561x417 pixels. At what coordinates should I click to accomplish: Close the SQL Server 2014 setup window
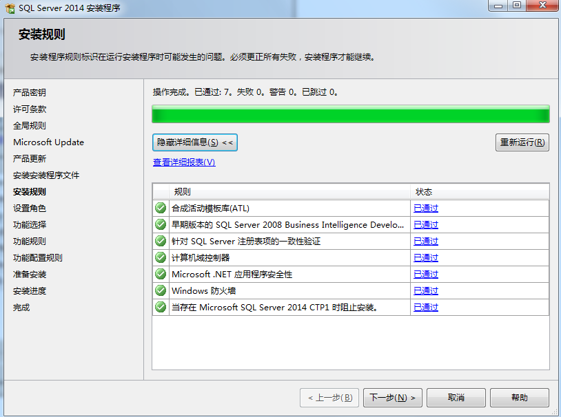point(542,6)
